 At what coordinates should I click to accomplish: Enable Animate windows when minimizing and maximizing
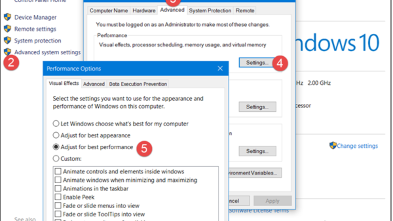click(x=126, y=180)
